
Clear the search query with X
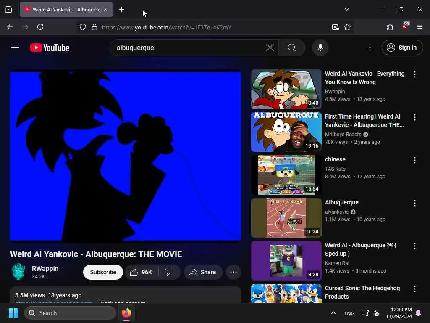pos(270,48)
